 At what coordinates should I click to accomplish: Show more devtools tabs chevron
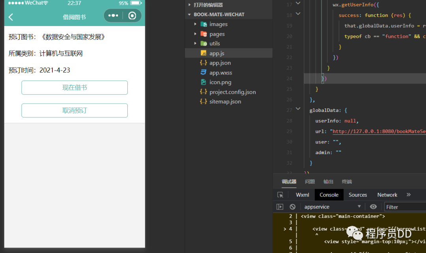click(409, 195)
